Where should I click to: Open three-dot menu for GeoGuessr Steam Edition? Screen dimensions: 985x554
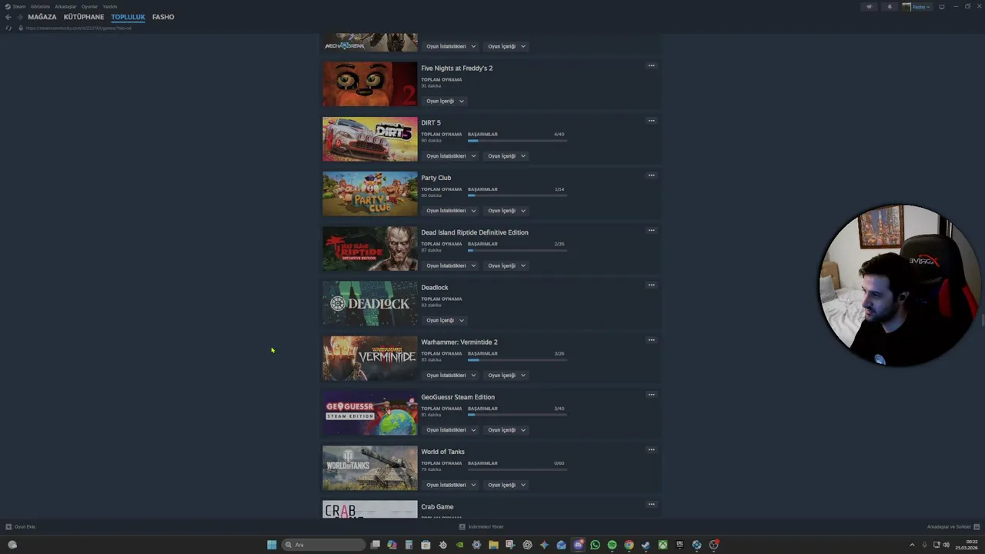pyautogui.click(x=651, y=395)
